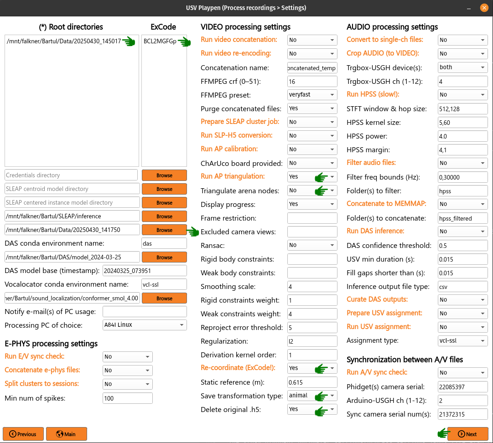Click Root directories text box

tap(72, 101)
